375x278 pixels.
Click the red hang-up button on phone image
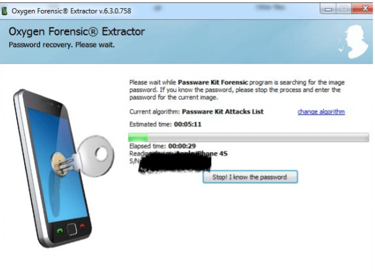coord(83,226)
